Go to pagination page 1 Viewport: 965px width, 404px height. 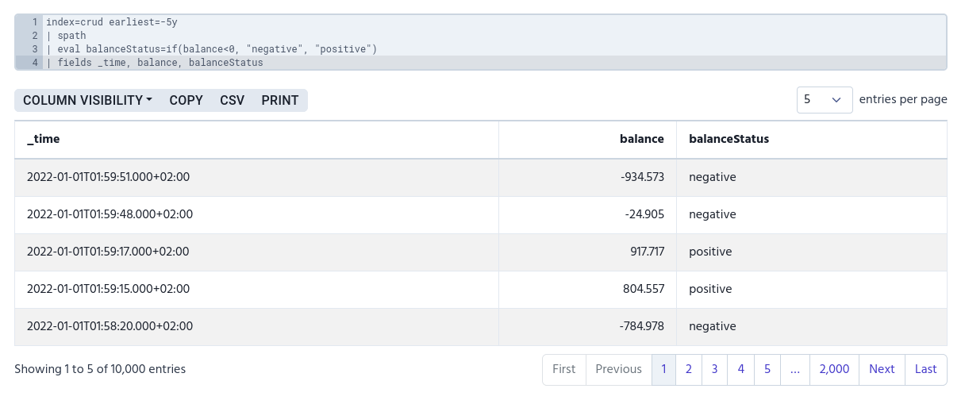coord(663,369)
